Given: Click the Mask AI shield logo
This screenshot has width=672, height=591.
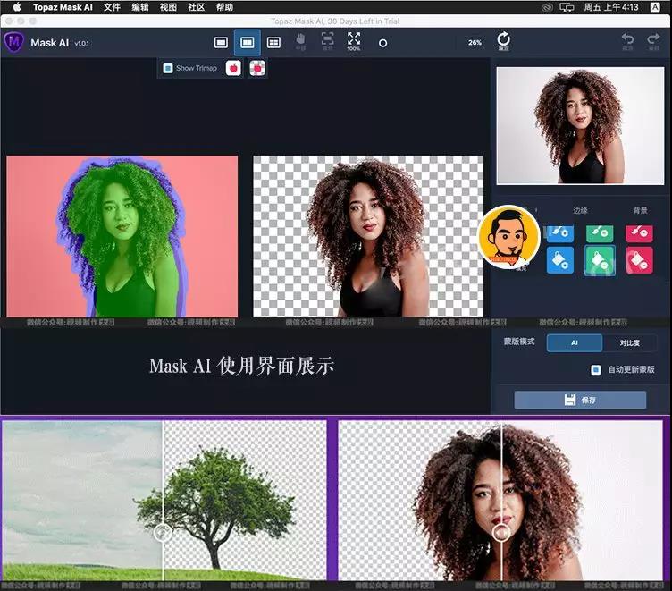Looking at the screenshot, I should [x=13, y=42].
